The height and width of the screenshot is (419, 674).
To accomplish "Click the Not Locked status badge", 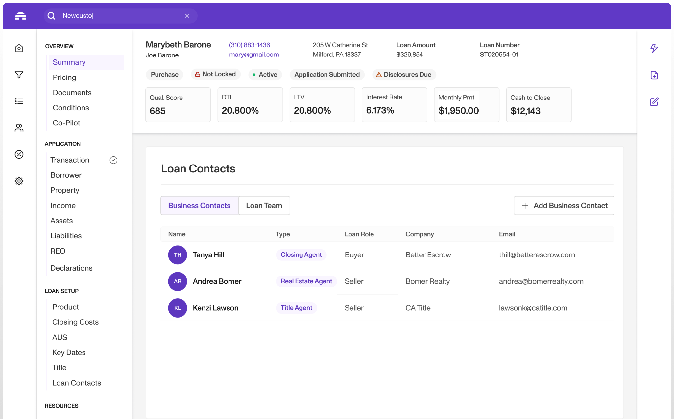I will coord(215,74).
